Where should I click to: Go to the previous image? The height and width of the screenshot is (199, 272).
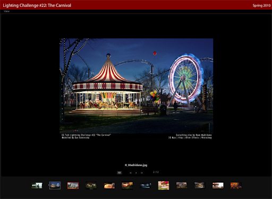pyautogui.click(x=131, y=173)
